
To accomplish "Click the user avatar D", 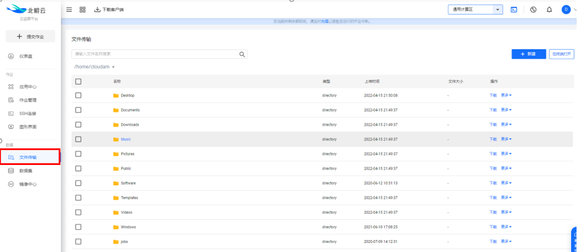I will click(566, 10).
